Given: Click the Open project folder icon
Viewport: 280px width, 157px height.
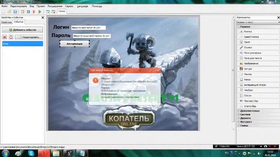Looking at the screenshot, I should [9, 12].
